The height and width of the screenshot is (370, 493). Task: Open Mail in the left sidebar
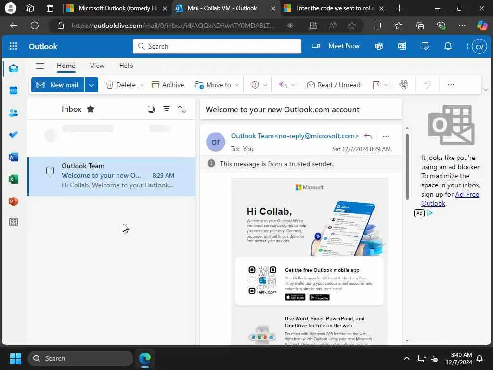click(13, 68)
